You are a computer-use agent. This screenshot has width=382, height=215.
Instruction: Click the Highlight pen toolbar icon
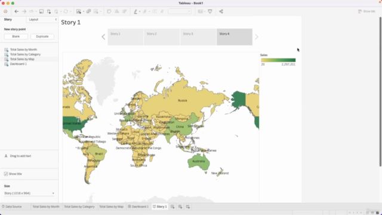pyautogui.click(x=135, y=11)
